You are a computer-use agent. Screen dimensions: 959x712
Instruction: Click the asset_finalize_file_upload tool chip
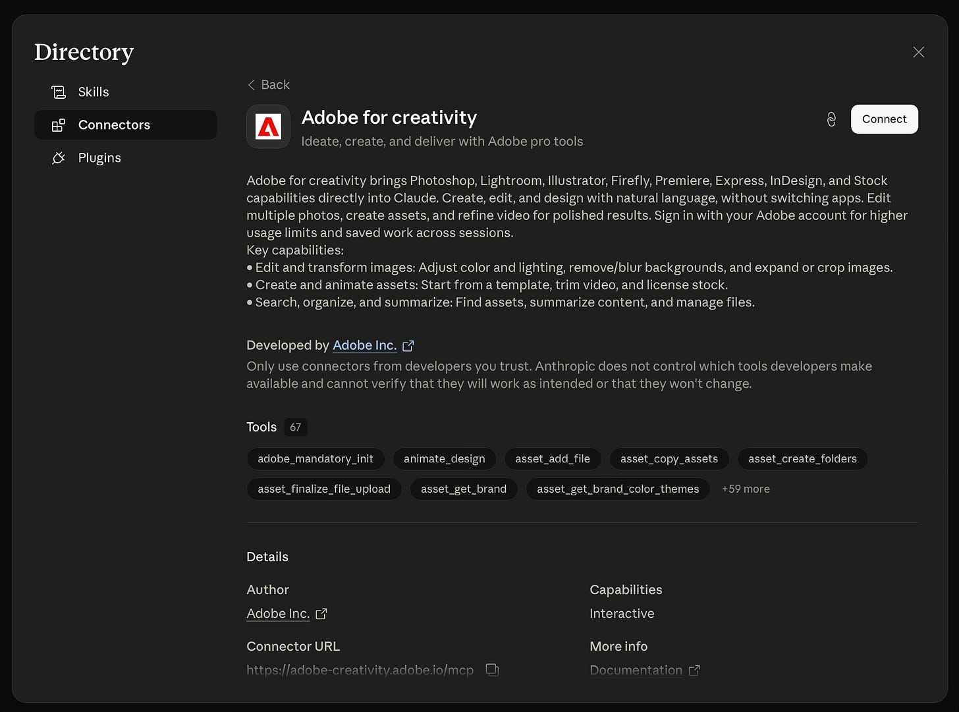pyautogui.click(x=324, y=489)
